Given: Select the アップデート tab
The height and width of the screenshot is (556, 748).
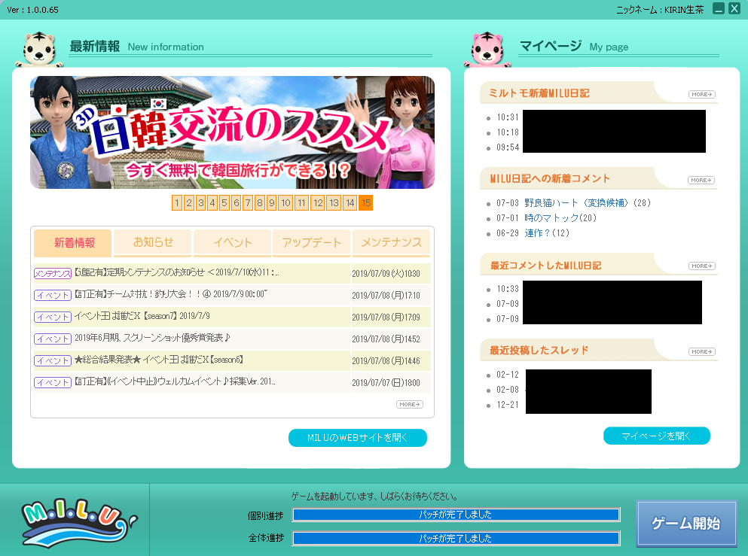Looking at the screenshot, I should [x=311, y=243].
